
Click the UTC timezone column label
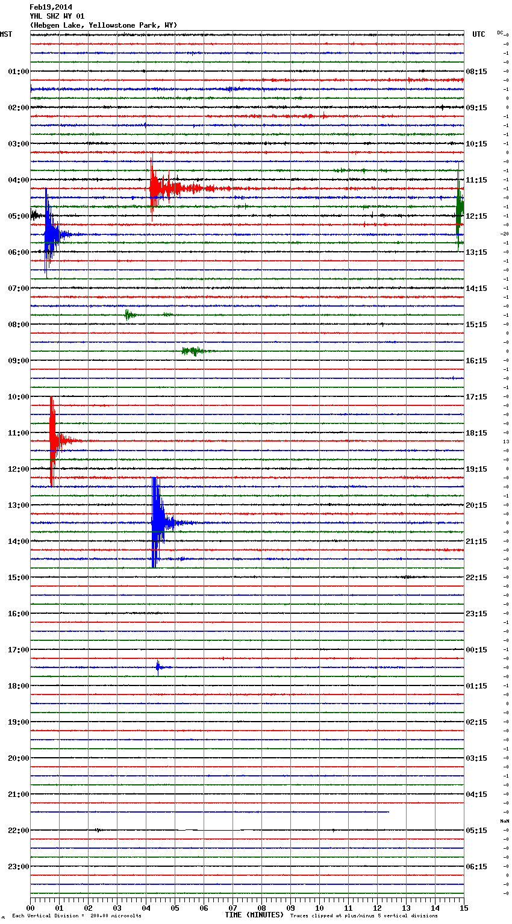pos(478,34)
